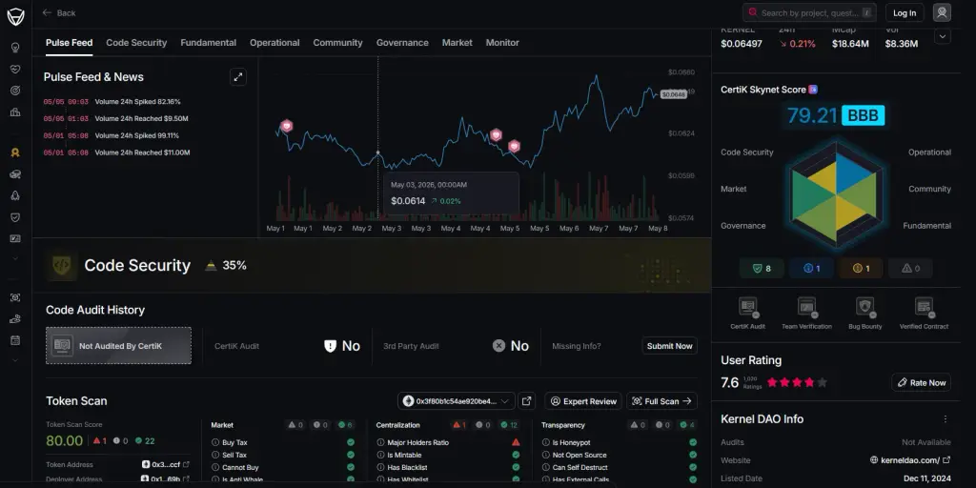976x488 pixels.
Task: Click the star rating row under User Rating
Action: pos(797,382)
